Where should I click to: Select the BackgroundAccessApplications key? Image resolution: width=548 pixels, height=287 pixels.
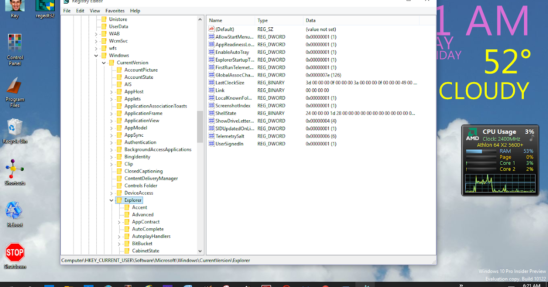[158, 149]
